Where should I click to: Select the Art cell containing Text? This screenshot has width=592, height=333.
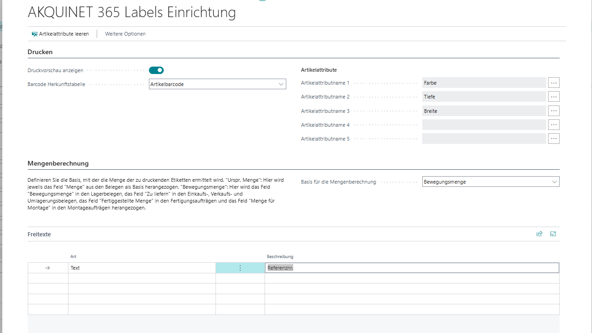tap(142, 268)
